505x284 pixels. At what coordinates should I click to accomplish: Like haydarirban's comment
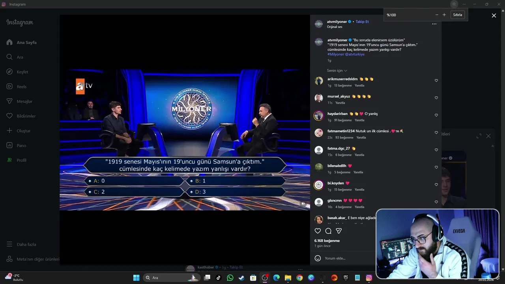point(436,115)
